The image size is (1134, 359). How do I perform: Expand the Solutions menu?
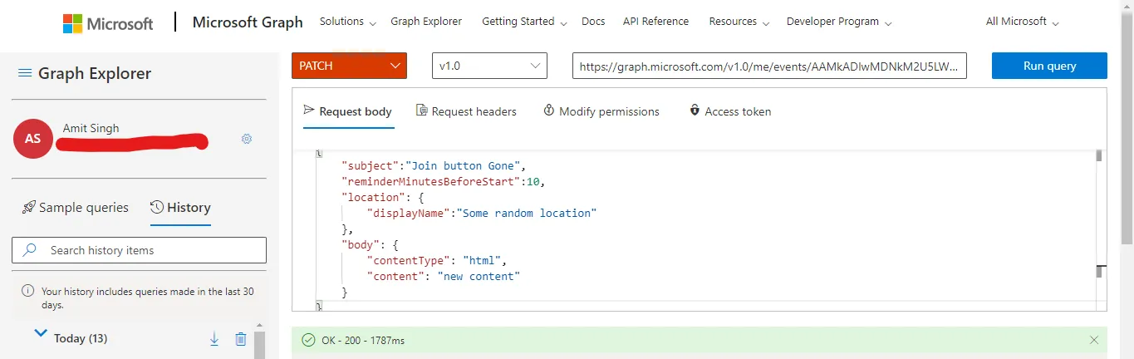pos(347,22)
